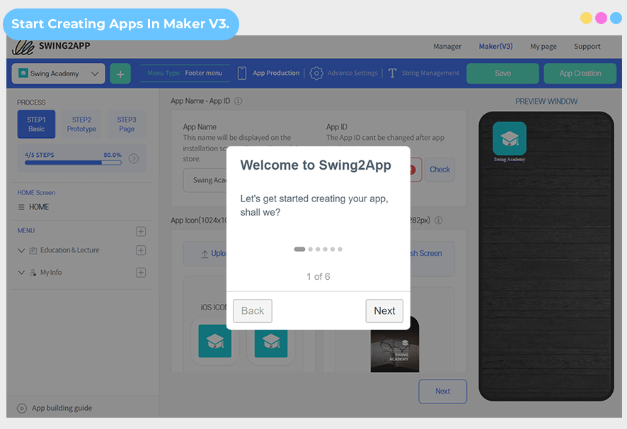
Task: Click the HOME hamburger icon
Action: pyautogui.click(x=21, y=207)
